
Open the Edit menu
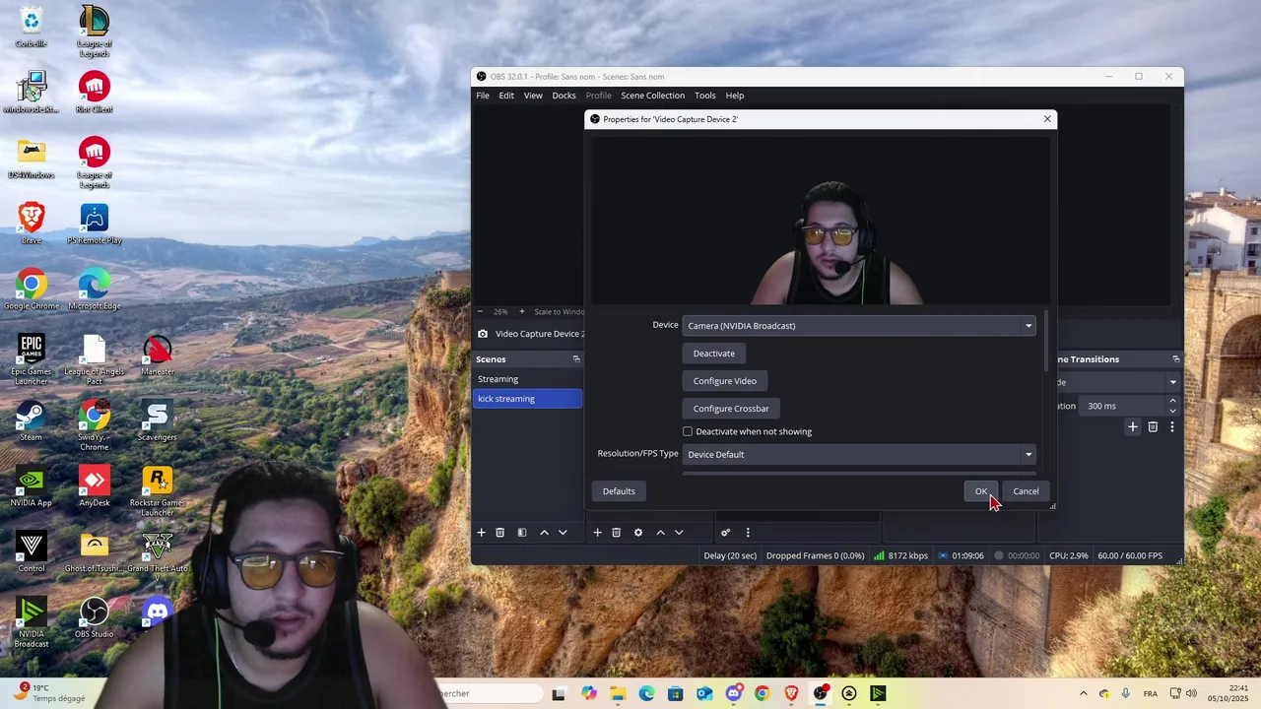pyautogui.click(x=506, y=96)
